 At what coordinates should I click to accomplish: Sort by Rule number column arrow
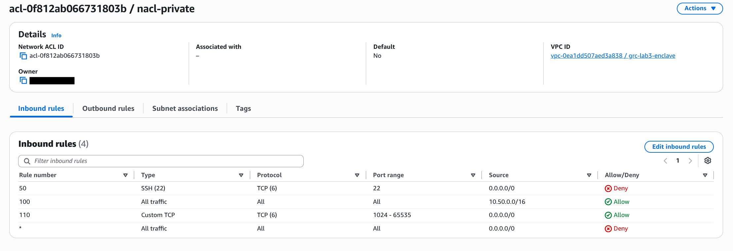point(125,175)
